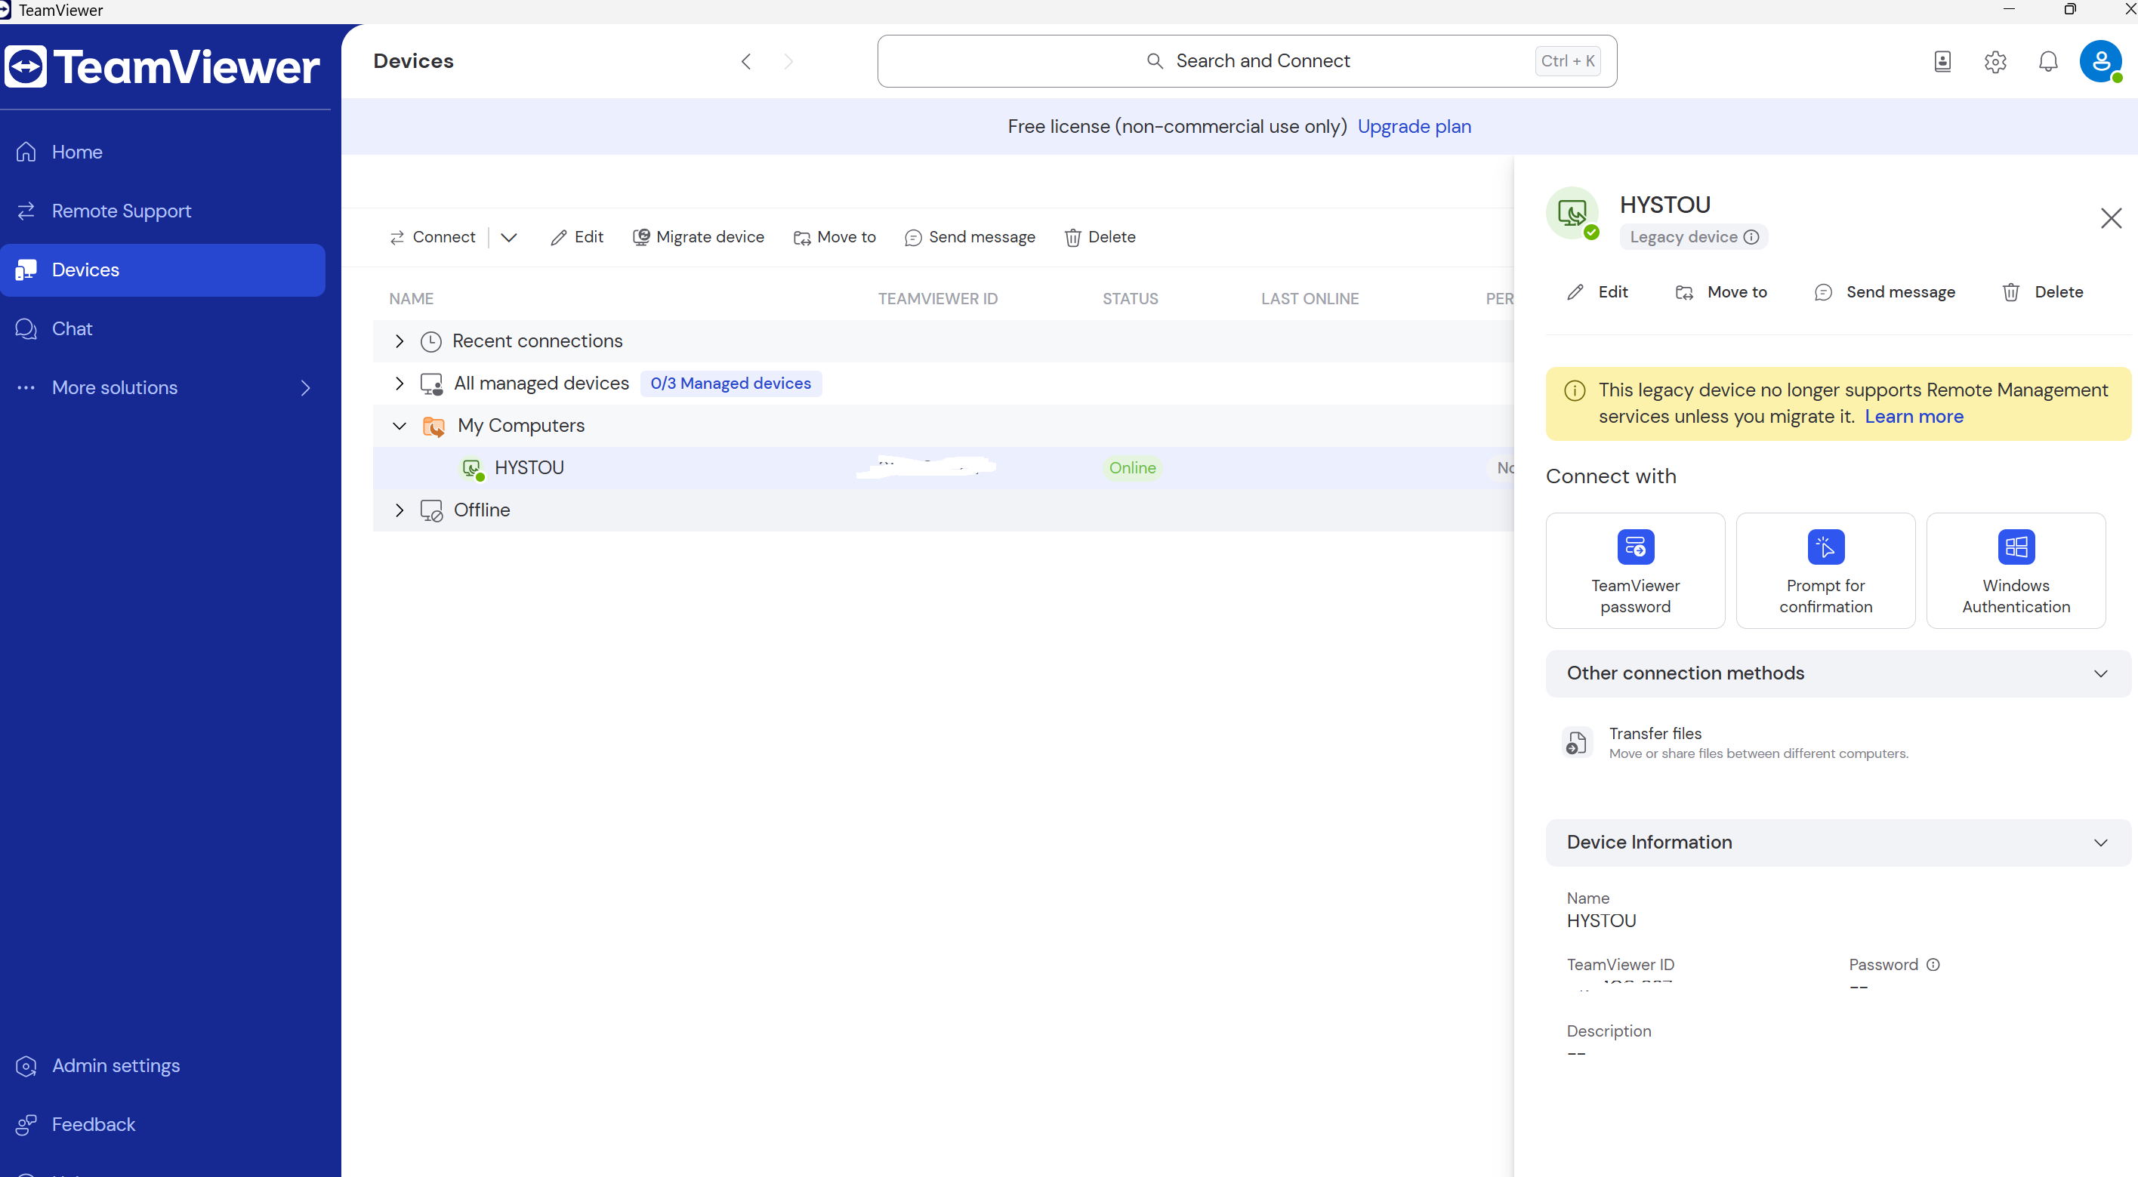The width and height of the screenshot is (2138, 1177).
Task: Open settings gear in the header
Action: (x=1995, y=61)
